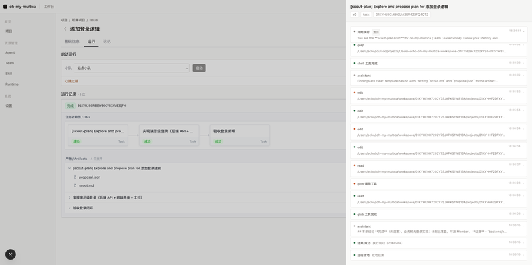Expand the 结果·成功 log entry chevron

point(523,243)
